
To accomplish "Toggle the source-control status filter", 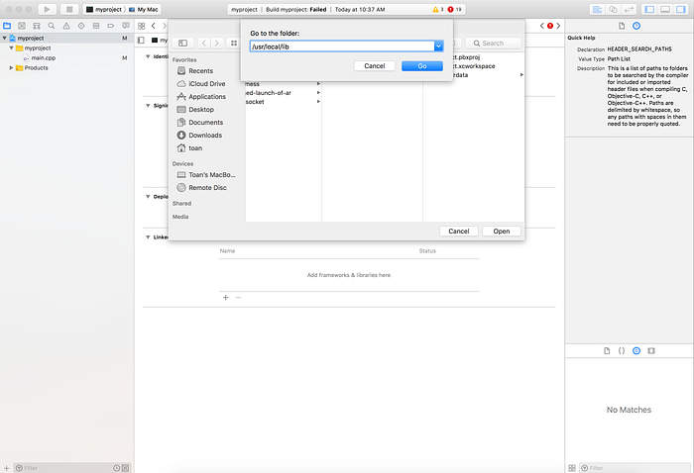I will pos(125,468).
